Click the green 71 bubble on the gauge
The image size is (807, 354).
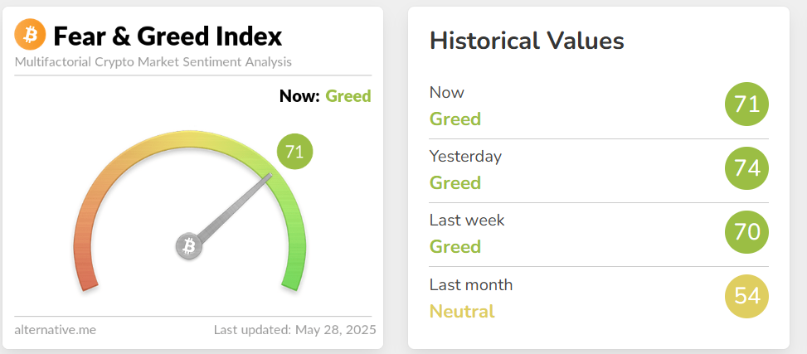(294, 152)
